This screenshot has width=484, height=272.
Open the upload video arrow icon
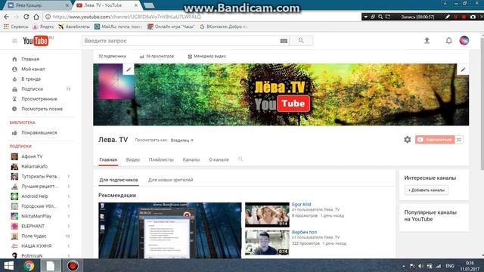pos(427,40)
